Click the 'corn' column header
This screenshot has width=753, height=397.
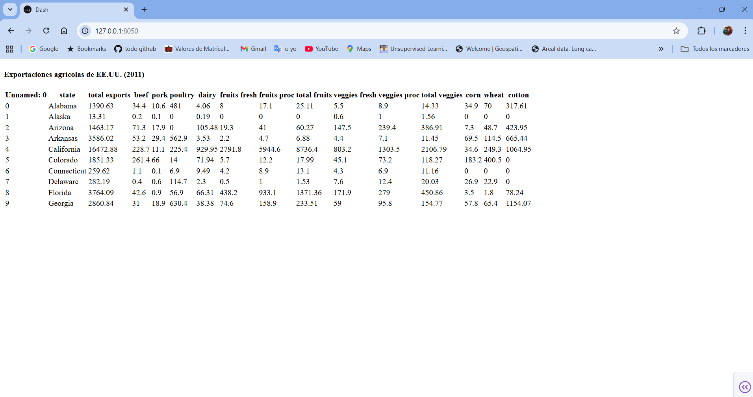(x=473, y=95)
